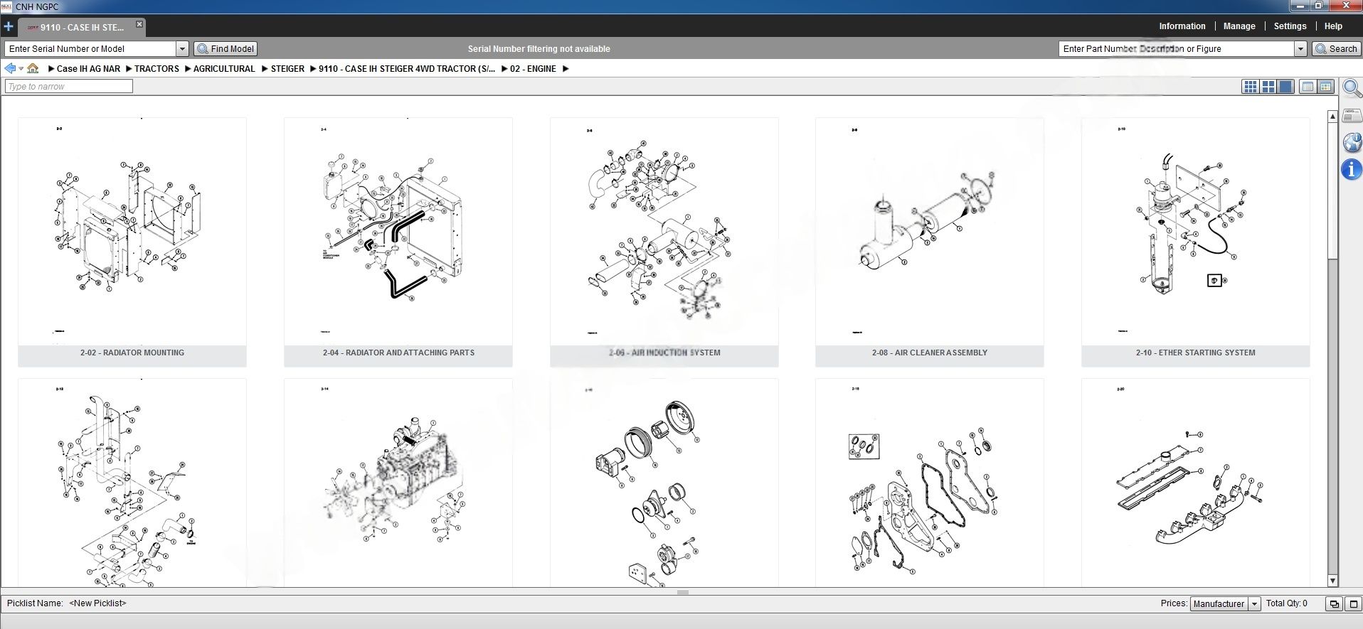
Task: Open the Settings menu
Action: point(1289,26)
